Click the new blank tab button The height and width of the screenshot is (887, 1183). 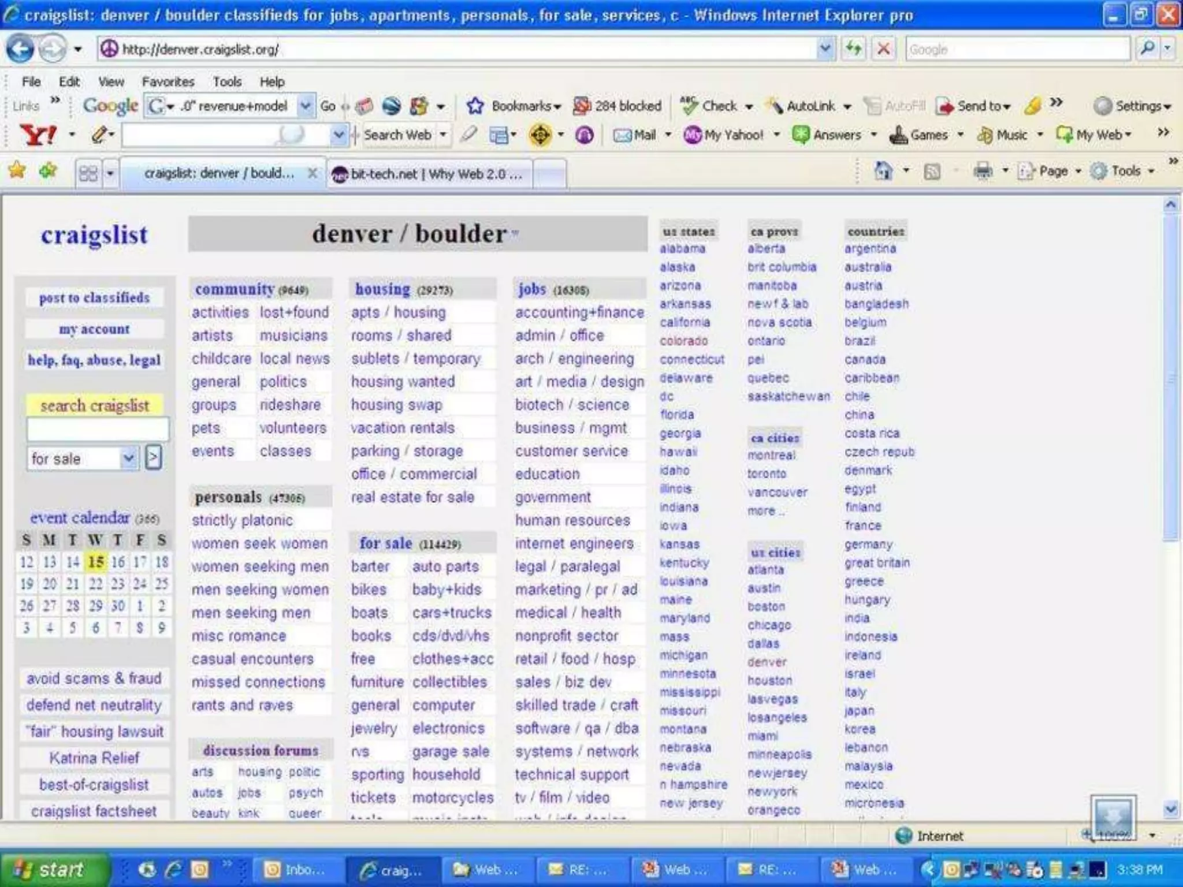tap(550, 174)
